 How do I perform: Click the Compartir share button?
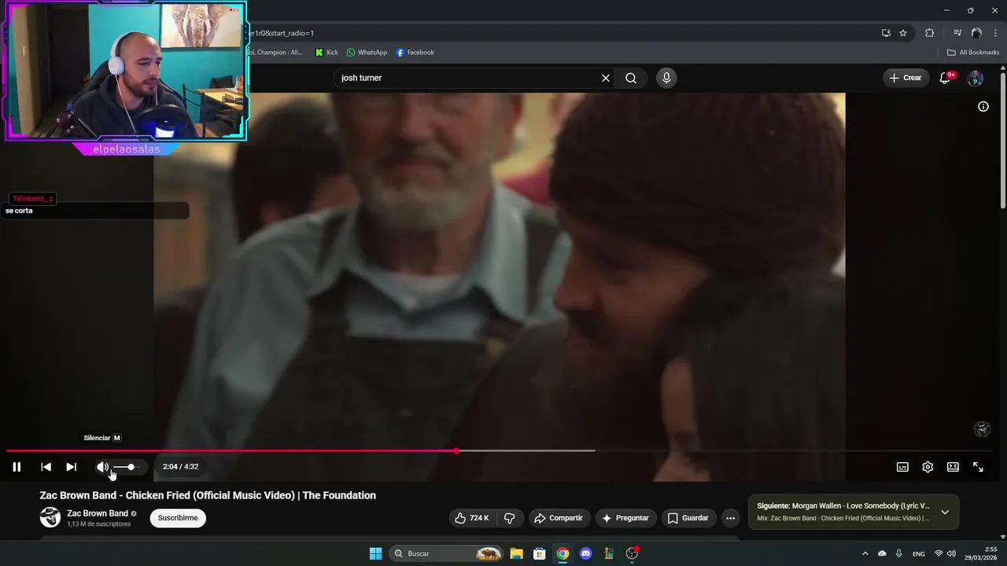(559, 518)
